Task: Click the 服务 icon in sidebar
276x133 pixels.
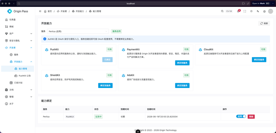Action: click(11, 55)
